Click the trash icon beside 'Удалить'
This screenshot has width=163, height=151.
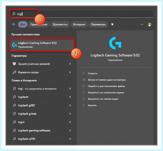(84, 105)
